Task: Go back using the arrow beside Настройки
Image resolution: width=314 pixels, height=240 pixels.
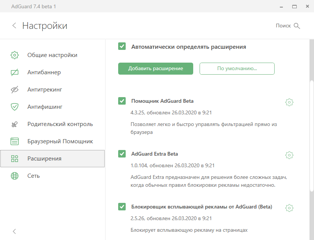Action: click(x=14, y=25)
